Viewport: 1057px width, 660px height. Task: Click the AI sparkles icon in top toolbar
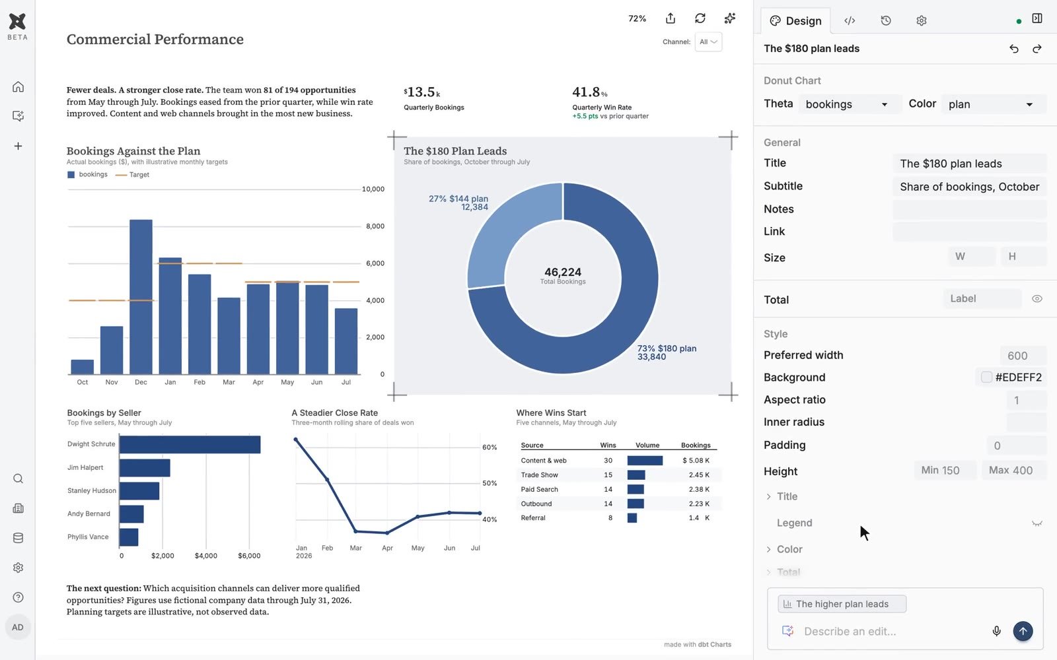click(730, 18)
